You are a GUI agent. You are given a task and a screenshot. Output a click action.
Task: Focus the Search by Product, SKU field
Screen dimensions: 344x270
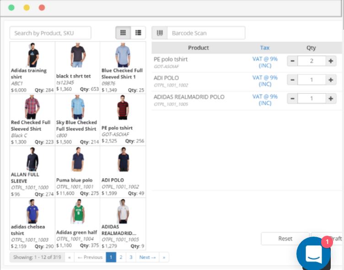50,33
